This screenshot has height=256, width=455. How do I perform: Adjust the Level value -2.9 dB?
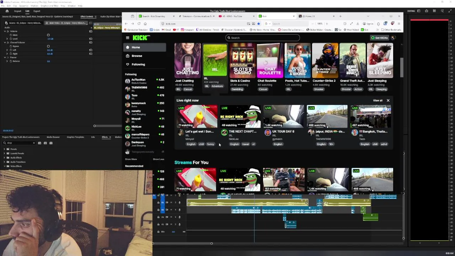[x=50, y=39]
